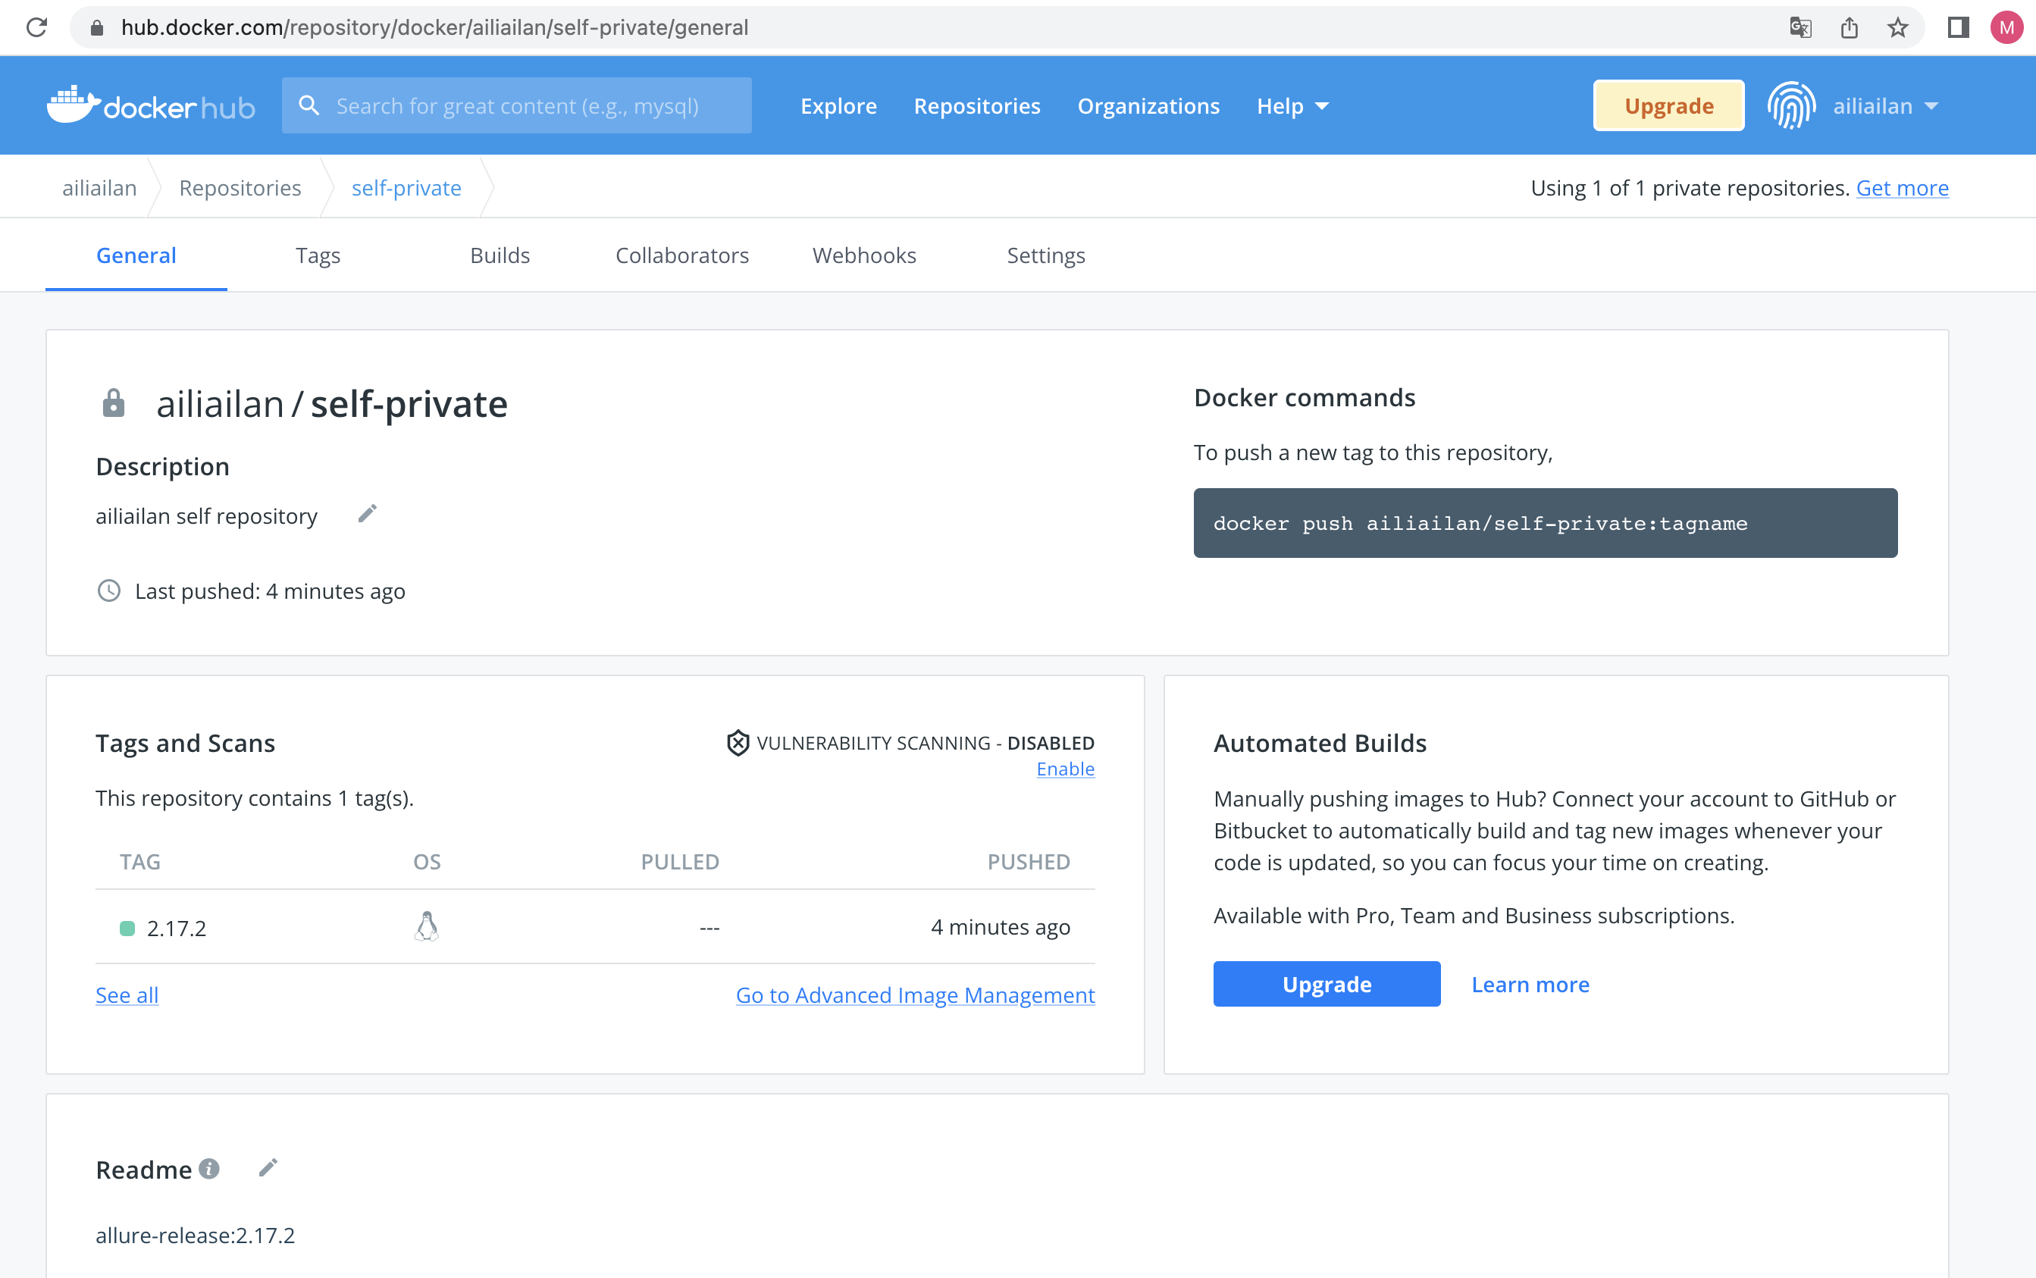Click the 'Last pushed: 4 minutes ago' text

click(x=270, y=590)
